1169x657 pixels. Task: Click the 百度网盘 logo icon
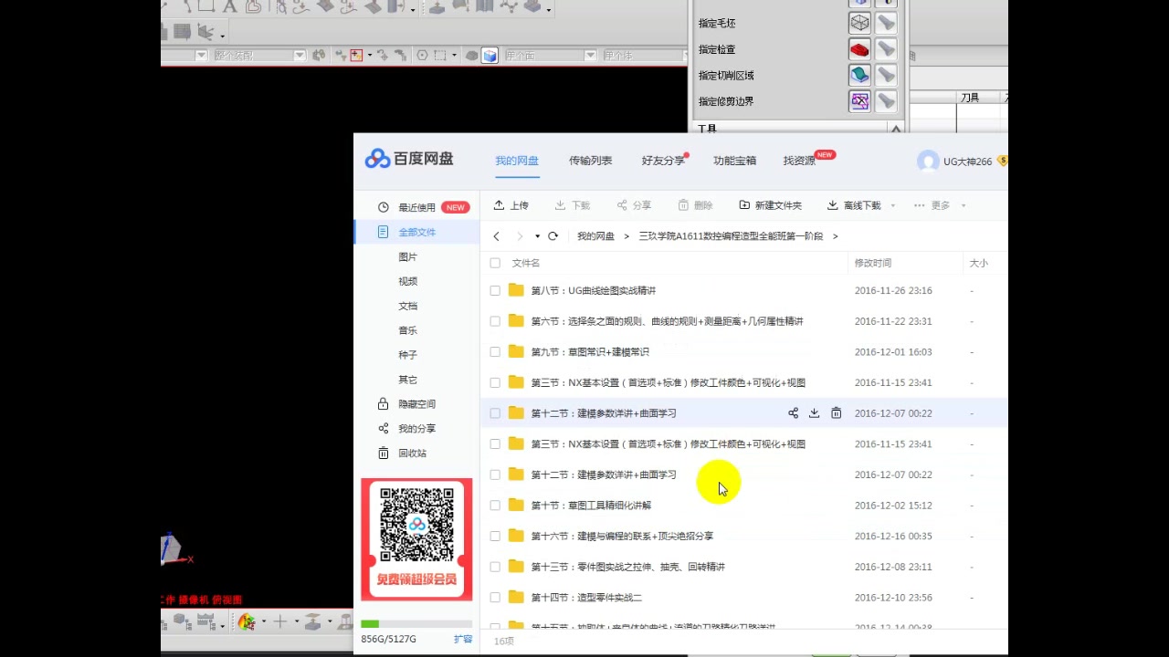[376, 158]
